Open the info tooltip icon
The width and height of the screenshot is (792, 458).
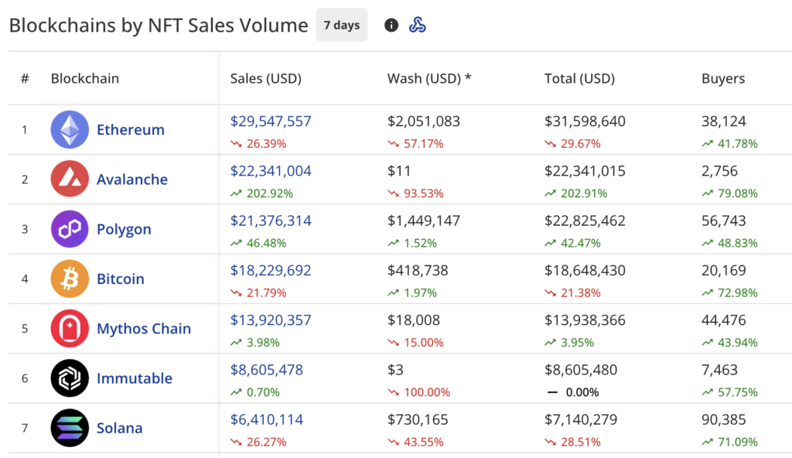click(391, 24)
